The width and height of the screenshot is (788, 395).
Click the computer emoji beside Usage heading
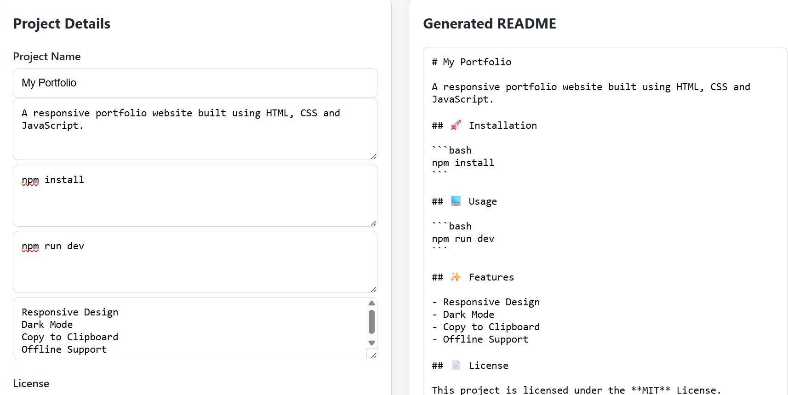coord(456,201)
